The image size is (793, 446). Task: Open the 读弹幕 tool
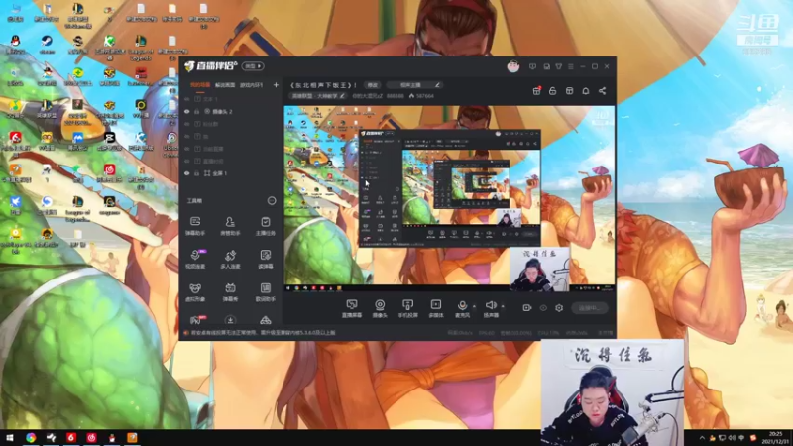pyautogui.click(x=265, y=259)
